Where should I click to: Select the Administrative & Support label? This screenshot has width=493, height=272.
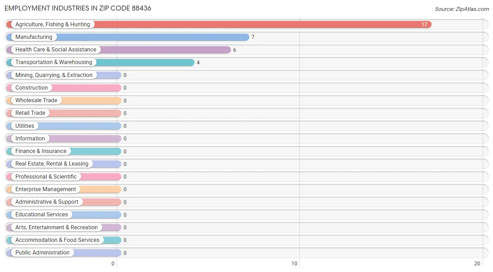(x=47, y=202)
